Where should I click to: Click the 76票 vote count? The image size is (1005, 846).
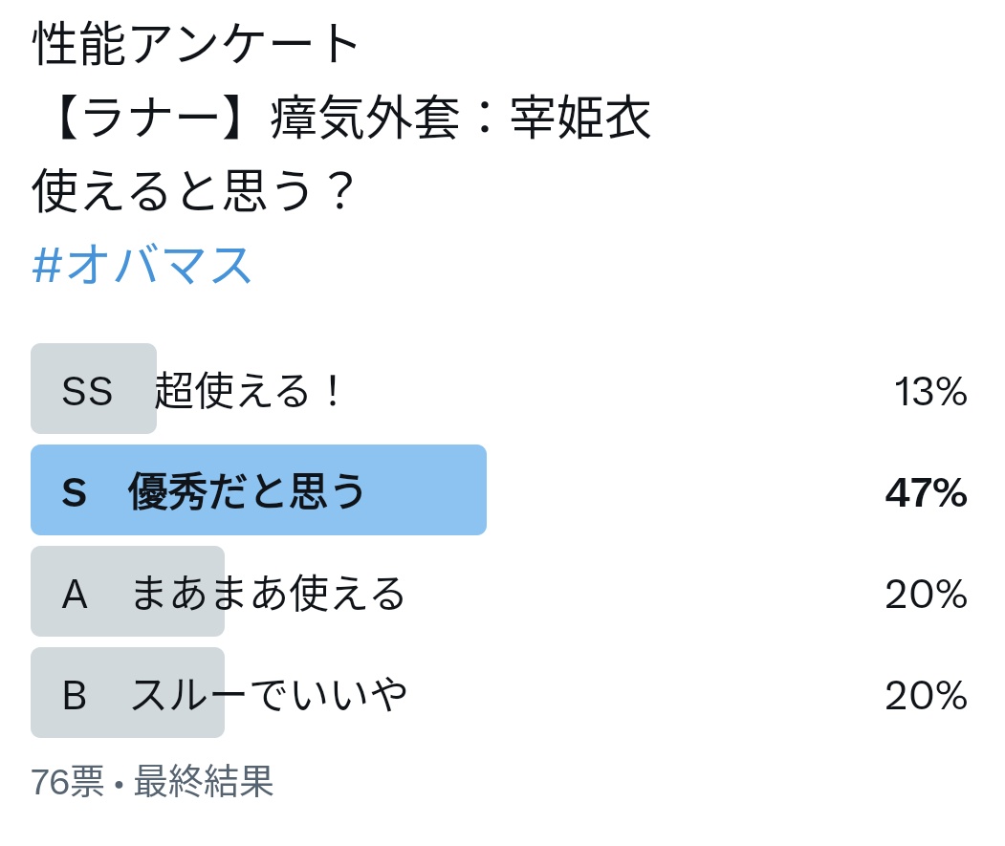coord(67,781)
